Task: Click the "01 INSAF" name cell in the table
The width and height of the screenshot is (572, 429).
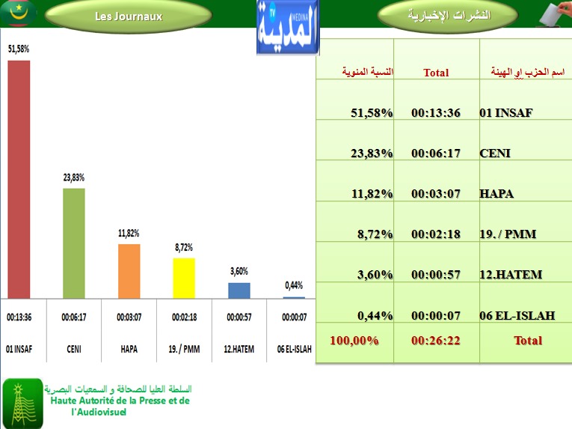Action: pyautogui.click(x=505, y=113)
